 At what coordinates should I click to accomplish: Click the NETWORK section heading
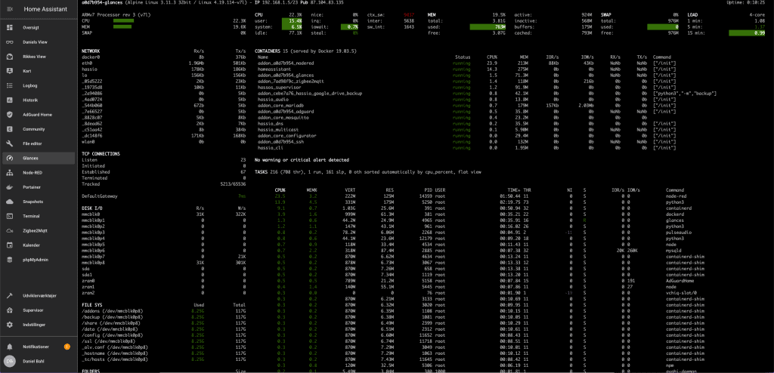91,51
